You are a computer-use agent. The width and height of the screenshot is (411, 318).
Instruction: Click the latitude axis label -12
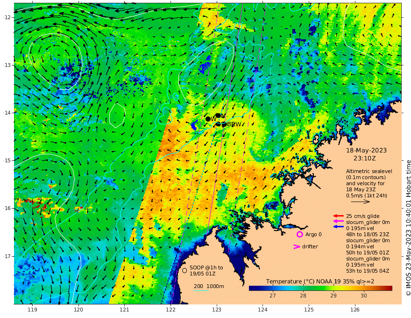pyautogui.click(x=7, y=17)
